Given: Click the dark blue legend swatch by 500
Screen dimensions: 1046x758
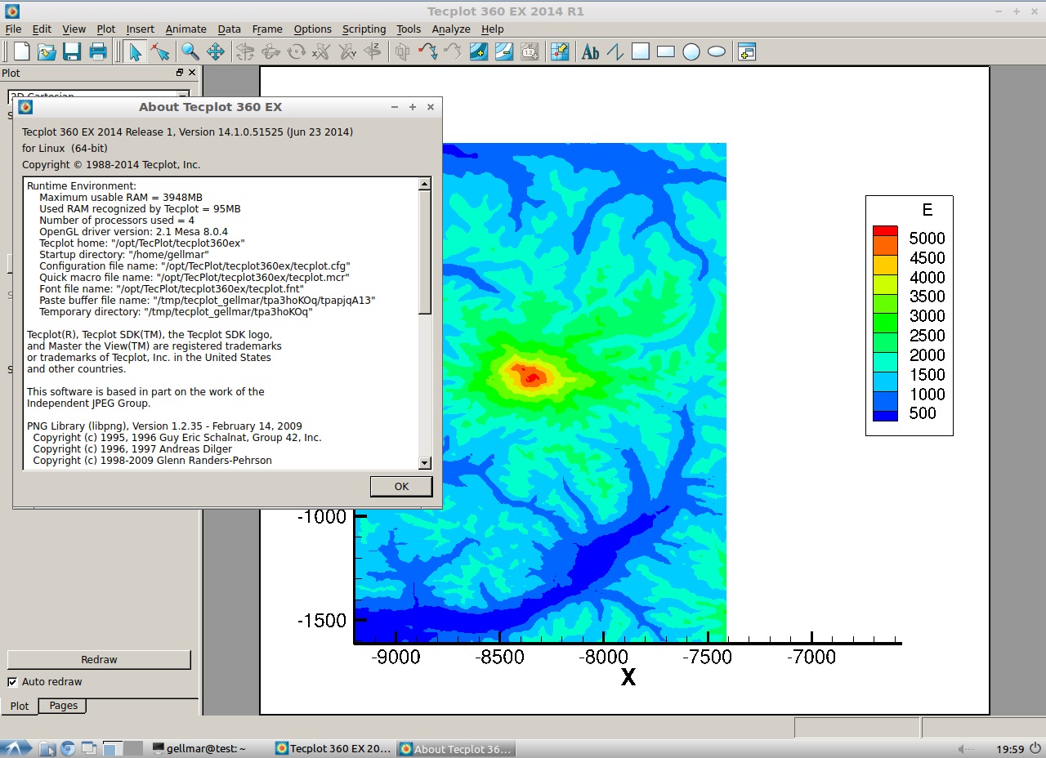Looking at the screenshot, I should (x=885, y=415).
